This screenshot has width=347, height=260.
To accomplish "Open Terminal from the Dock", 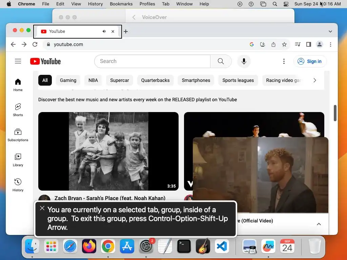I will point(184,246).
